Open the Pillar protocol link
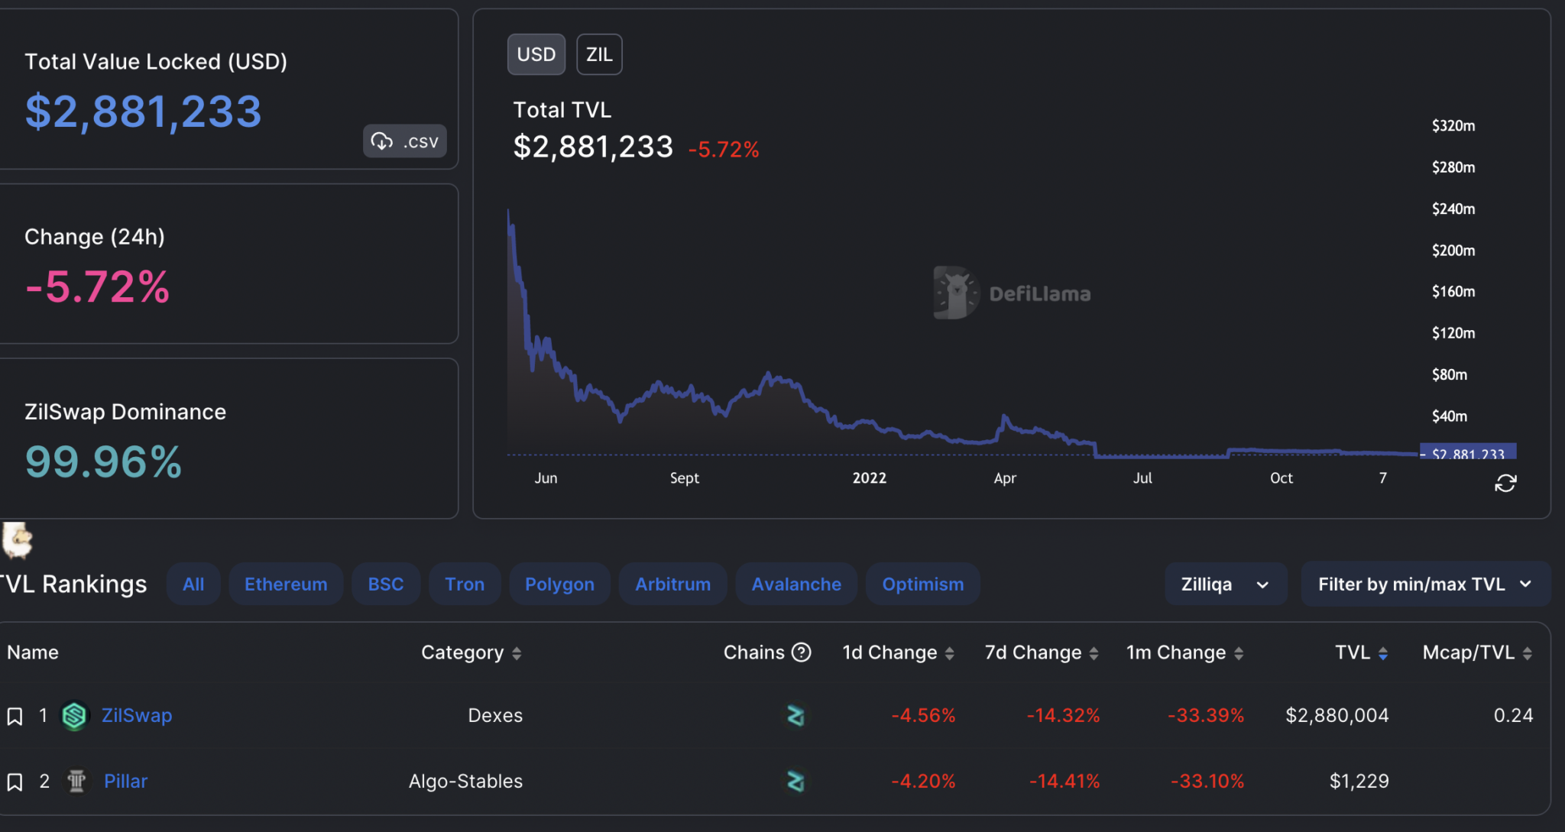Viewport: 1565px width, 832px height. tap(125, 782)
